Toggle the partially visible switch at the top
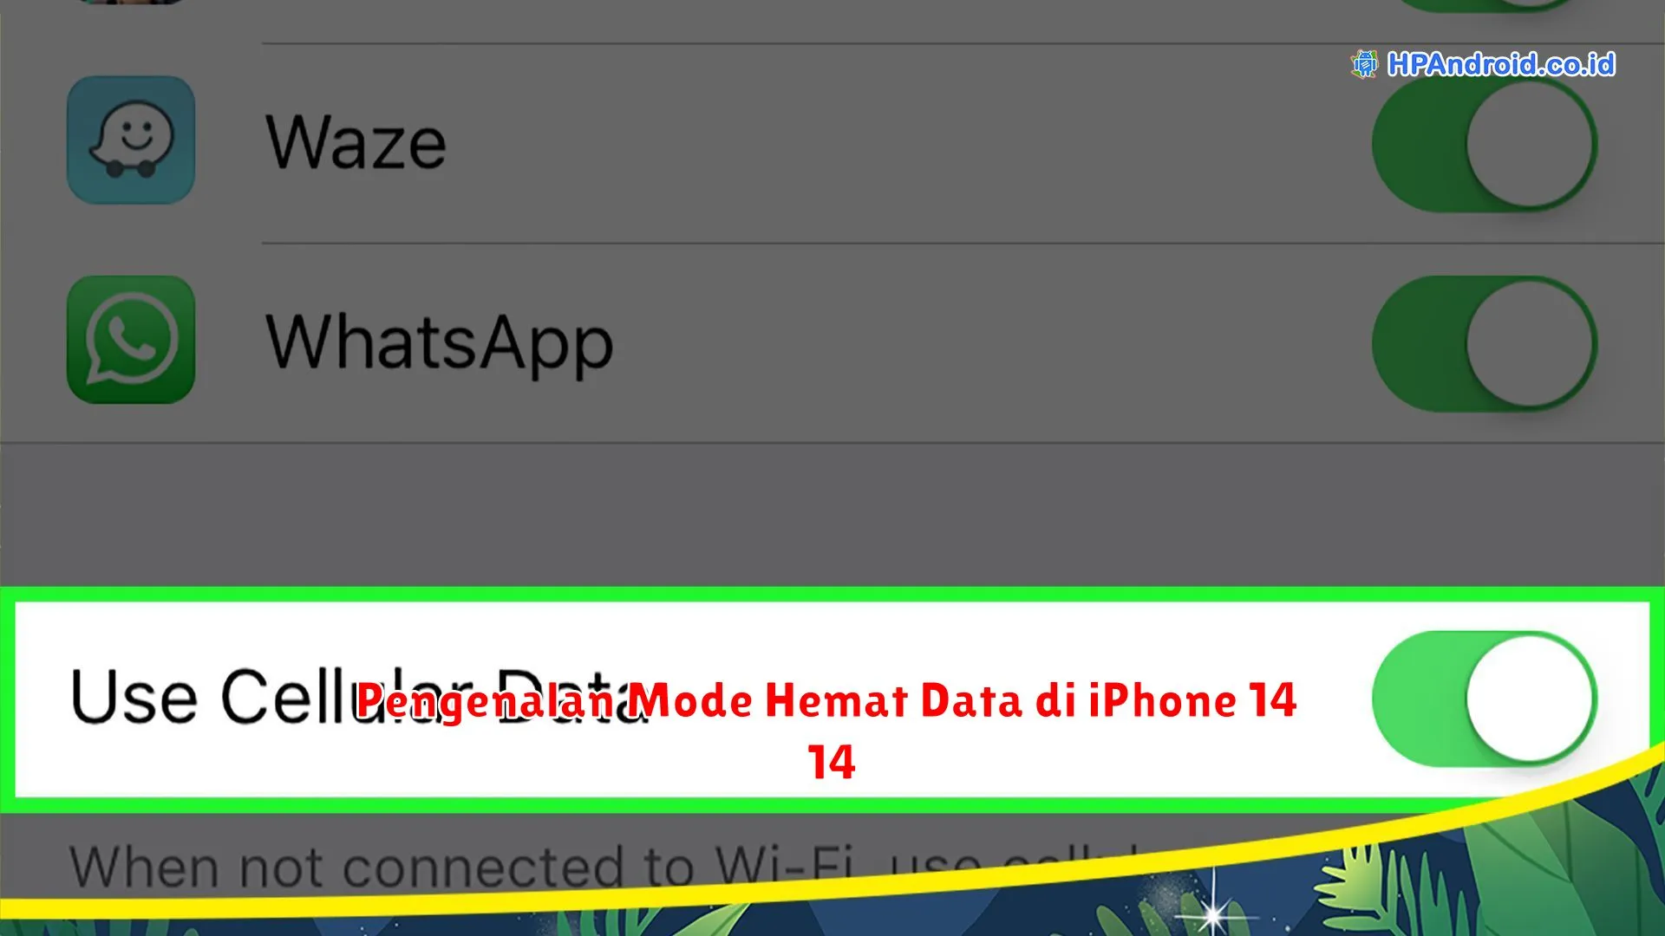Screen dimensions: 1665x936 point(1485,4)
